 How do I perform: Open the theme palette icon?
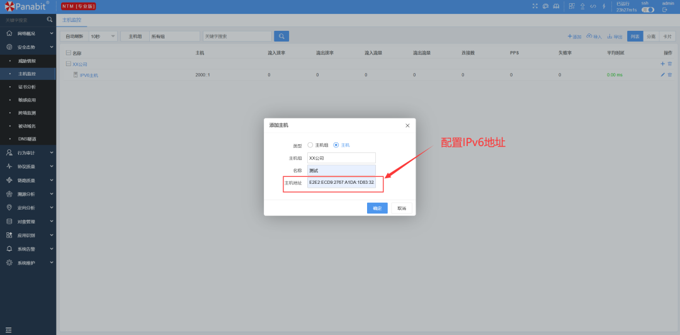click(545, 6)
